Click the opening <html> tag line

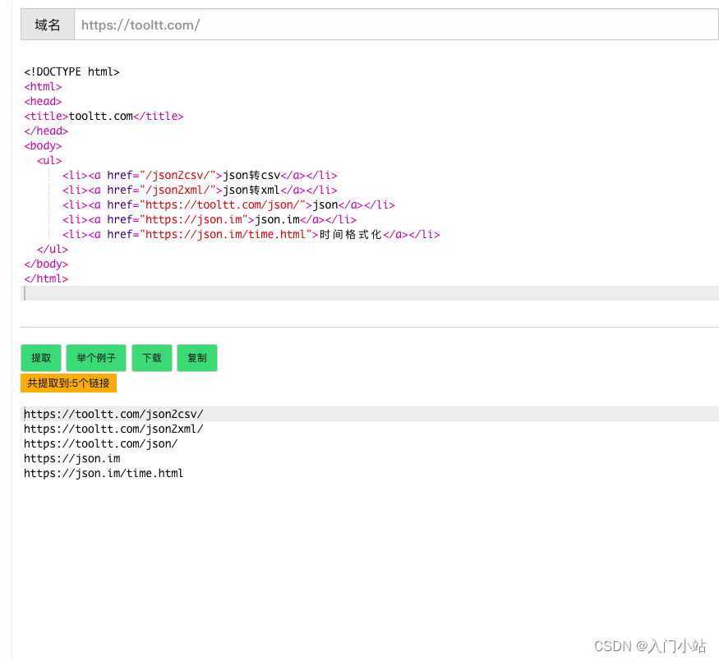click(43, 86)
